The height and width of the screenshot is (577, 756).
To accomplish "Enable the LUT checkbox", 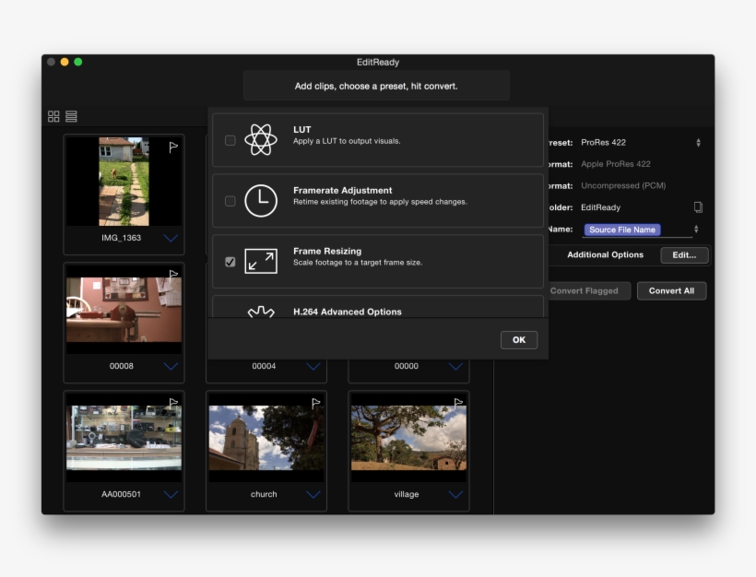I will (230, 140).
